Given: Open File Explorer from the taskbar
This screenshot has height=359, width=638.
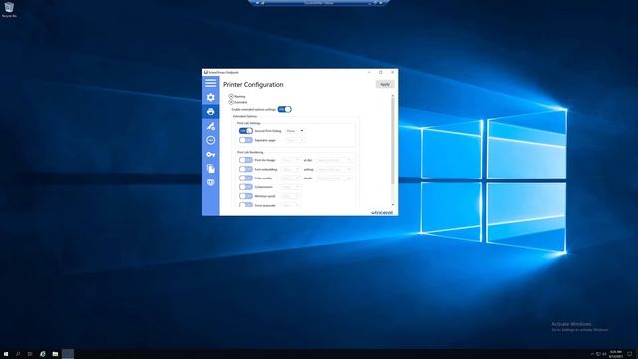Looking at the screenshot, I should point(55,354).
